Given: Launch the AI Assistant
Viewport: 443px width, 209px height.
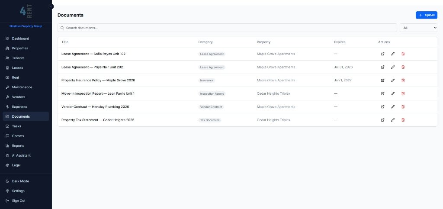Looking at the screenshot, I should pos(26,155).
